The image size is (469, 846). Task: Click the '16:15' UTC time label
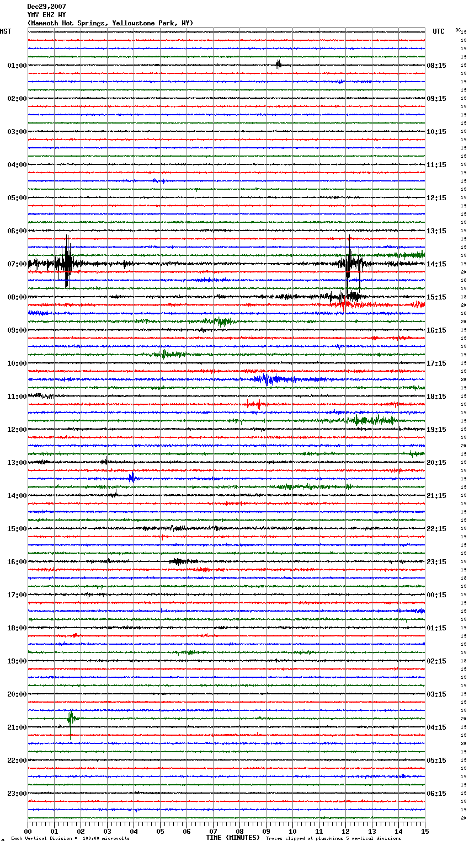point(436,330)
